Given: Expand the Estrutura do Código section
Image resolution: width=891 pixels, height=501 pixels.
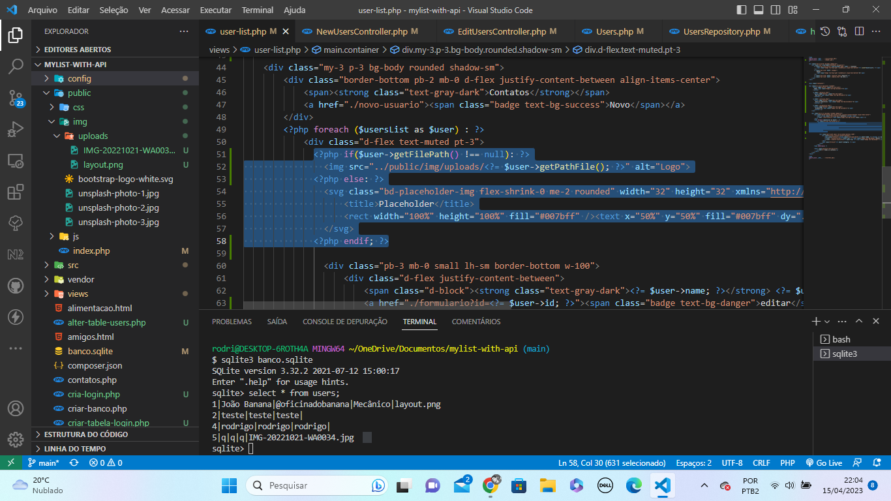Looking at the screenshot, I should 115,434.
